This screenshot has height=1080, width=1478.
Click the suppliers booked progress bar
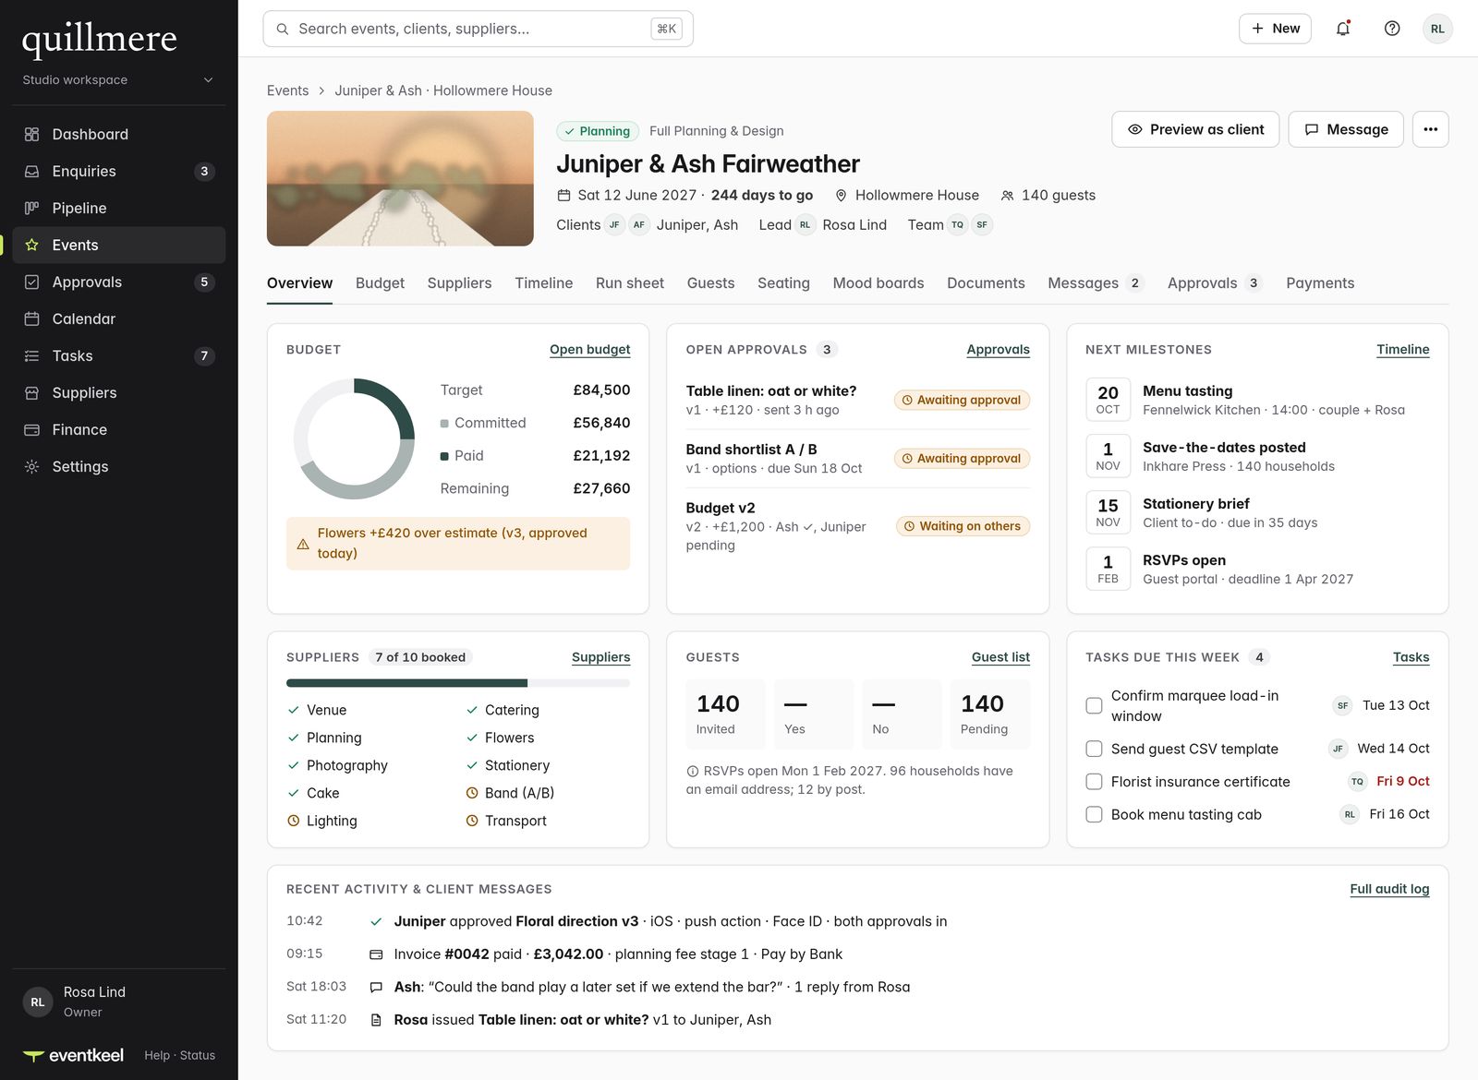point(458,683)
